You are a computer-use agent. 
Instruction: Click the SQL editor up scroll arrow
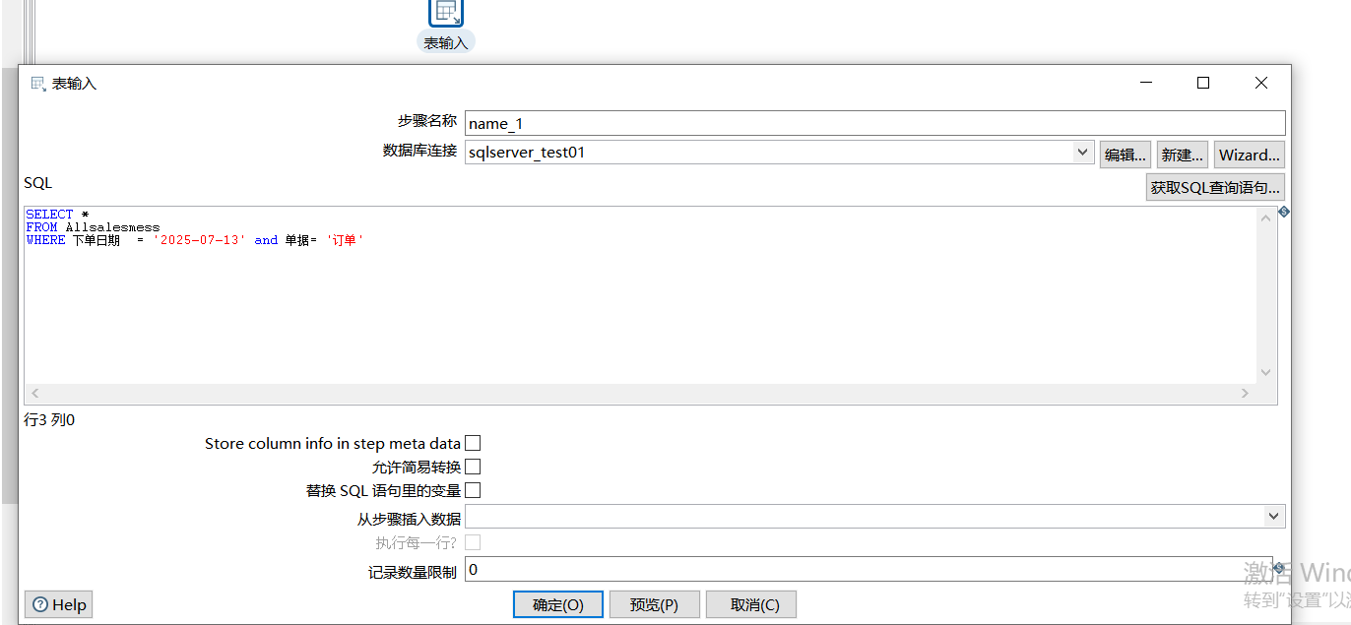point(1266,219)
